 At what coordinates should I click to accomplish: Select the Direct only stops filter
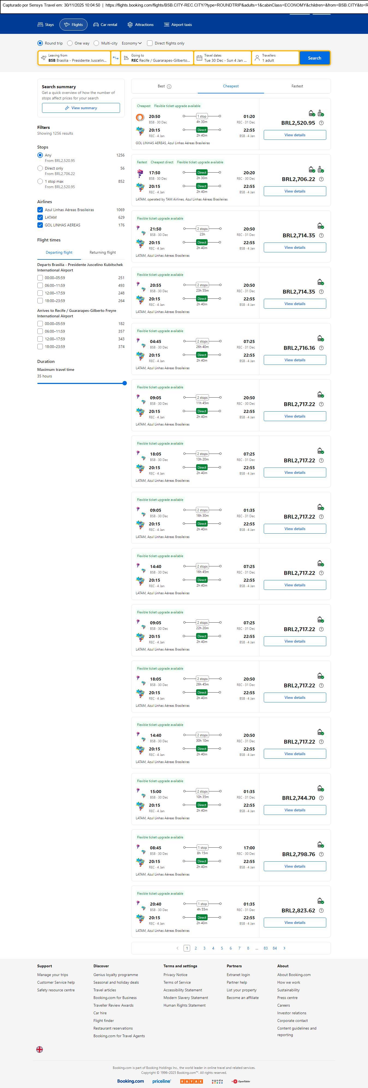pos(40,168)
